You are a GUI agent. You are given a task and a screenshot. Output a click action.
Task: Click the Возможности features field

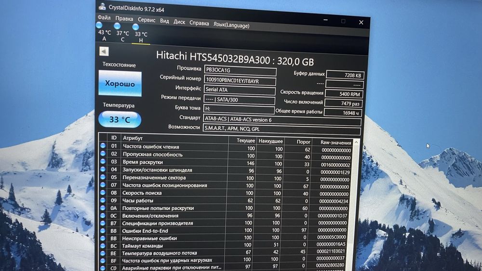click(281, 129)
